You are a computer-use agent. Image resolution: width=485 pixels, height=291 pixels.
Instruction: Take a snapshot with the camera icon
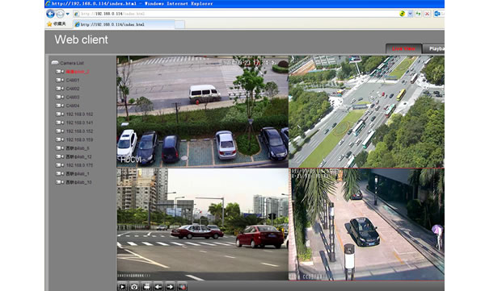(134, 287)
